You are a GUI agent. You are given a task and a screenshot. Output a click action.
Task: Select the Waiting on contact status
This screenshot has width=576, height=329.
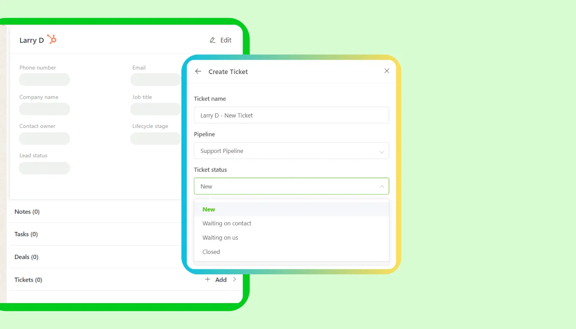(227, 223)
